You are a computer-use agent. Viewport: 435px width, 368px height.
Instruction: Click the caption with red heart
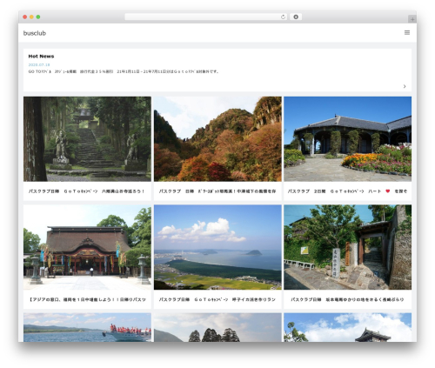coord(347,191)
